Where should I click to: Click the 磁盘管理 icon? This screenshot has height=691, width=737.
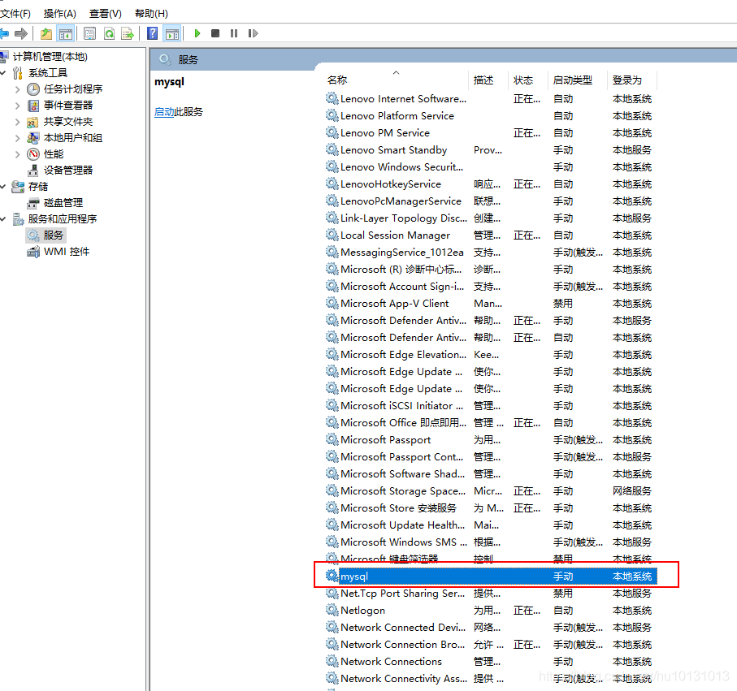pyautogui.click(x=33, y=203)
